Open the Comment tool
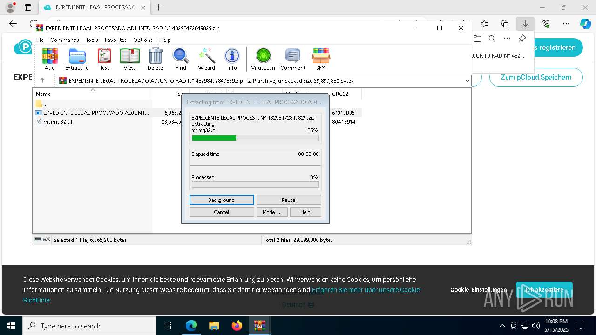 [293, 59]
